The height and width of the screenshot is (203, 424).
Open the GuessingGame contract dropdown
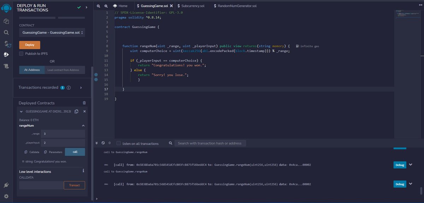coord(52,33)
